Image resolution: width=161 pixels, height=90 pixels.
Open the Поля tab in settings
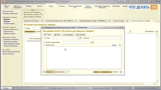[57, 35]
